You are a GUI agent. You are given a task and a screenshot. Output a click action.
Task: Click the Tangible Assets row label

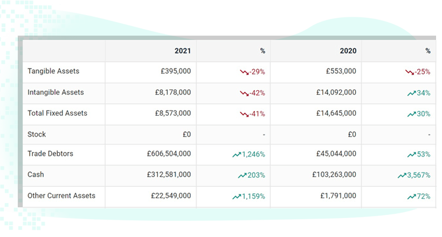(53, 71)
